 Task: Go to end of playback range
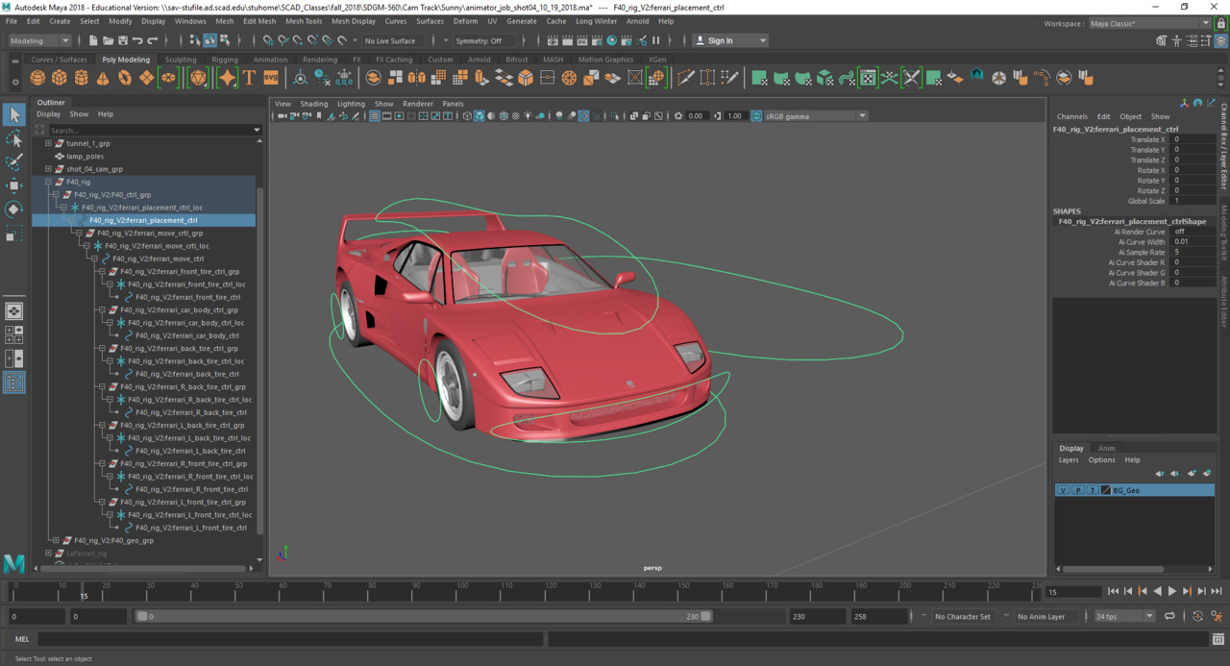[1217, 591]
